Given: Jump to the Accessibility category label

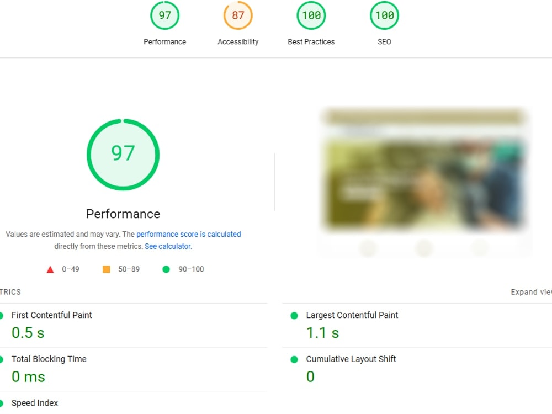Looking at the screenshot, I should click(x=238, y=41).
